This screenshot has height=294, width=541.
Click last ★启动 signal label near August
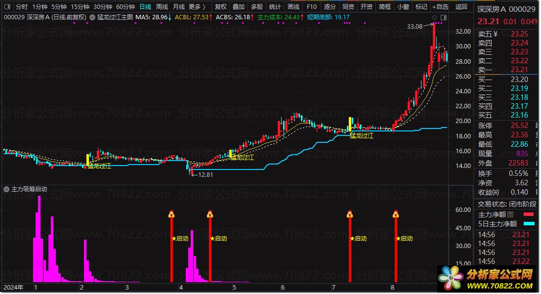pos(404,239)
